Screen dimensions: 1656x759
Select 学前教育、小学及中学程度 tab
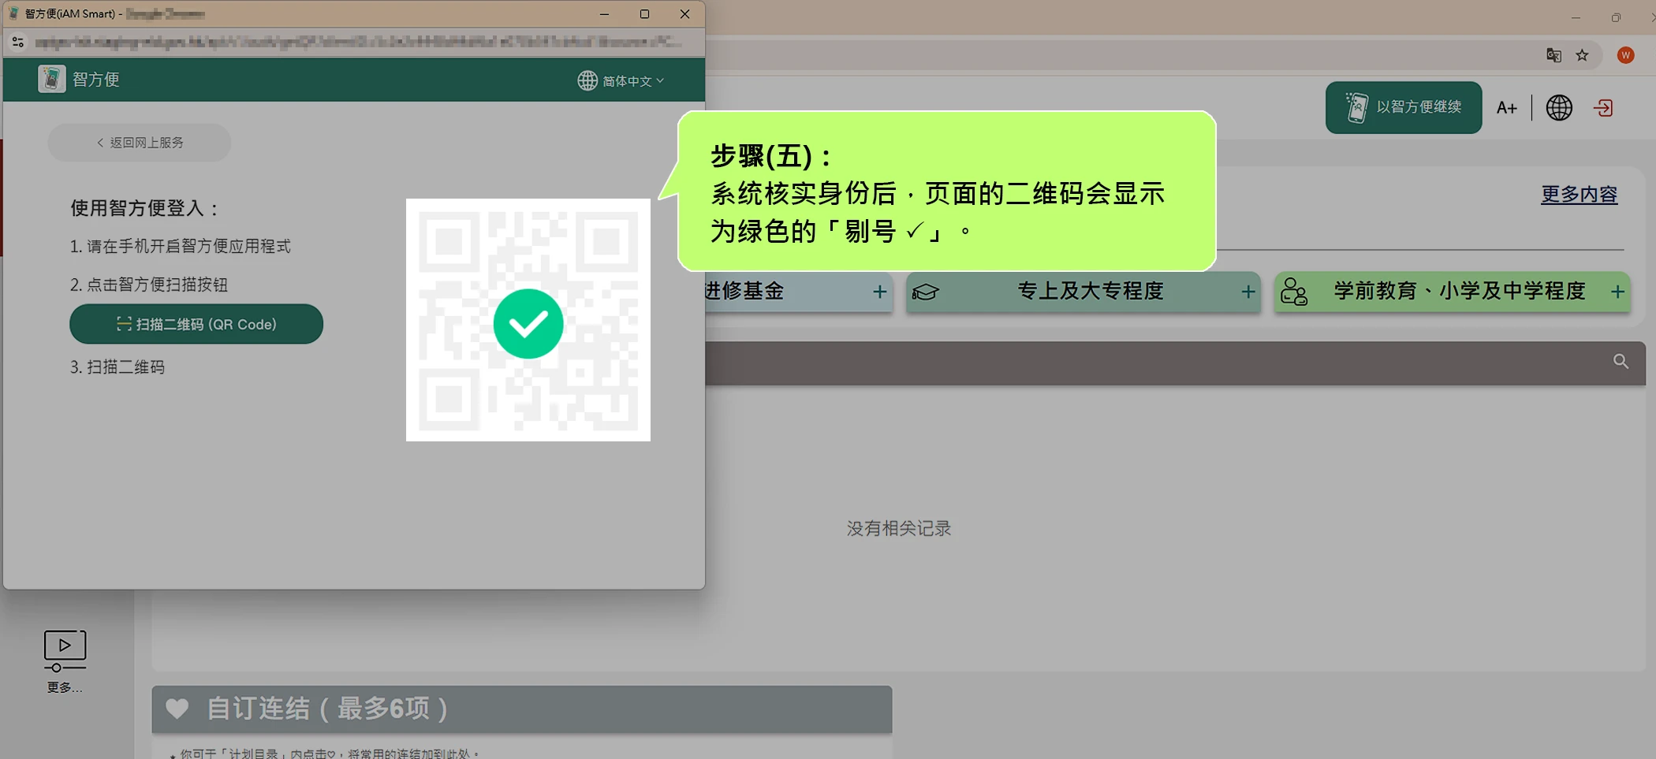[x=1453, y=292]
